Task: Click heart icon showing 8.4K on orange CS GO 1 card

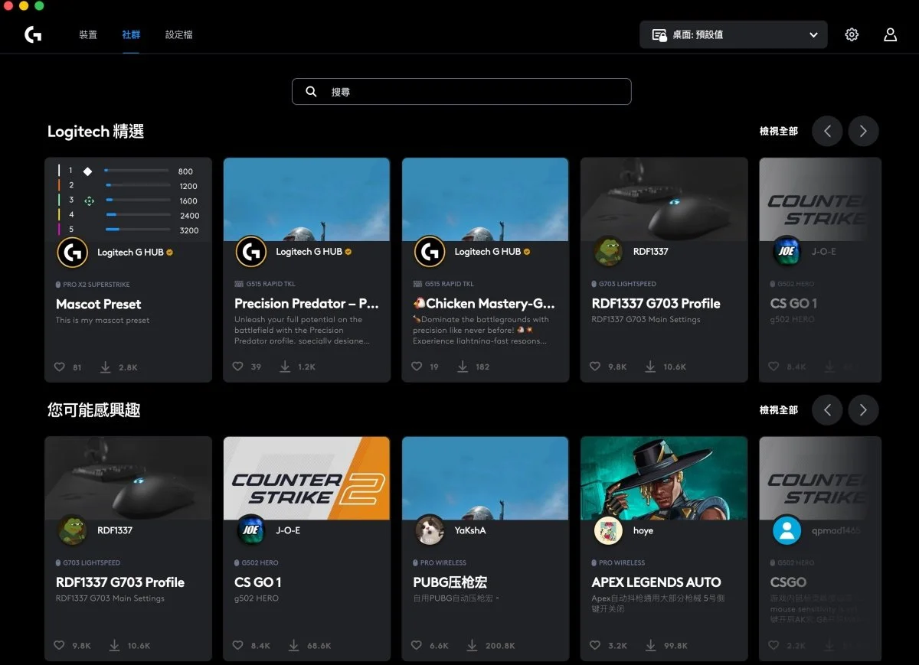Action: click(238, 645)
